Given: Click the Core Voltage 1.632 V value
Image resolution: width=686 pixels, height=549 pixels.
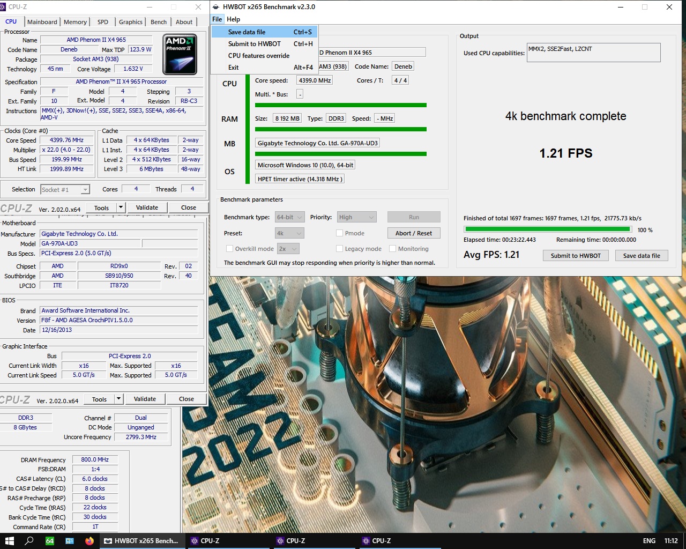Looking at the screenshot, I should [x=133, y=69].
